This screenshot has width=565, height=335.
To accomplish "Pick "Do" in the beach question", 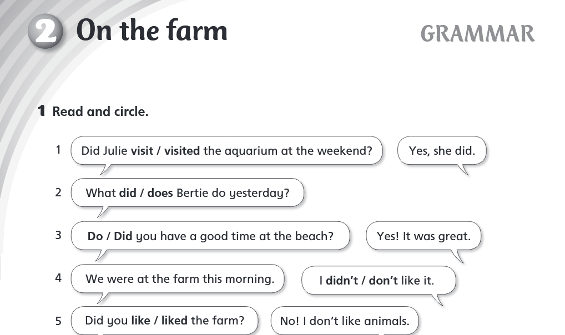I will pyautogui.click(x=95, y=236).
